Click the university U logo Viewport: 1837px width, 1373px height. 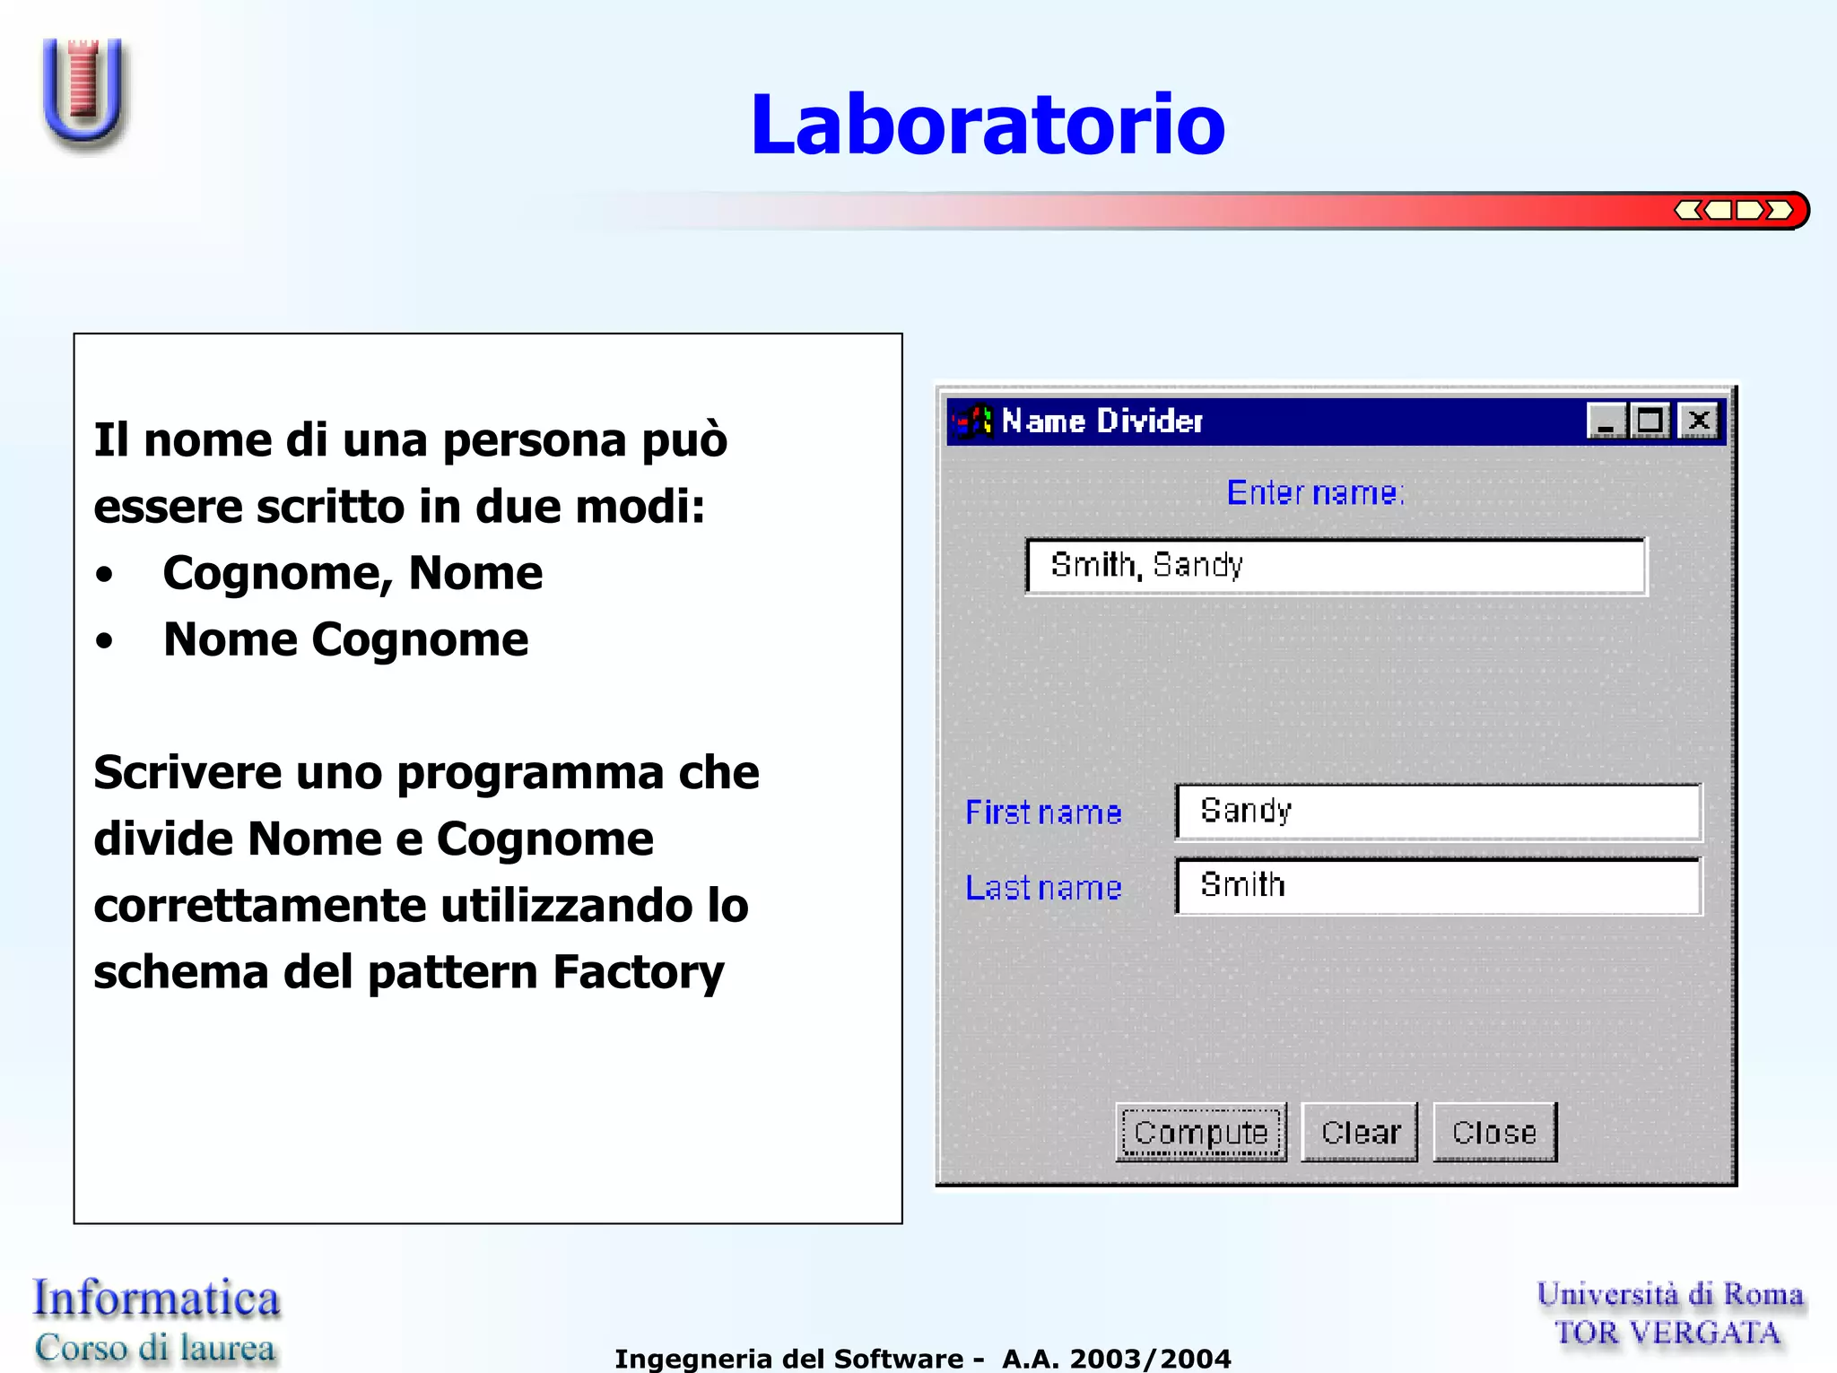point(83,91)
